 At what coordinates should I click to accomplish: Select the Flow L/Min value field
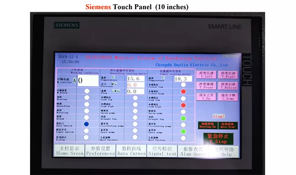[x=136, y=91]
